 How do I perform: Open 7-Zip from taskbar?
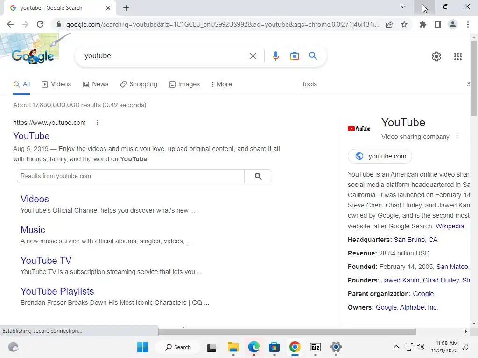pyautogui.click(x=315, y=347)
